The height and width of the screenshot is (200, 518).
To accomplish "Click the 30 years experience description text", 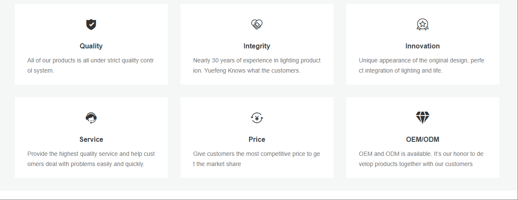I will click(x=257, y=65).
